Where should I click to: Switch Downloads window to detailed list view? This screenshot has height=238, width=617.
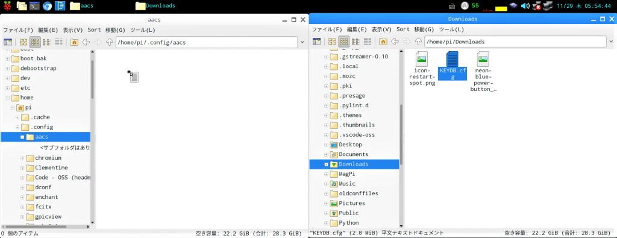tap(368, 42)
